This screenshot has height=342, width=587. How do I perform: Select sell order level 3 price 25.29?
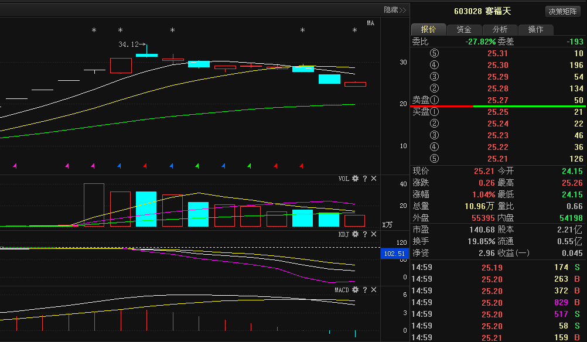[497, 77]
